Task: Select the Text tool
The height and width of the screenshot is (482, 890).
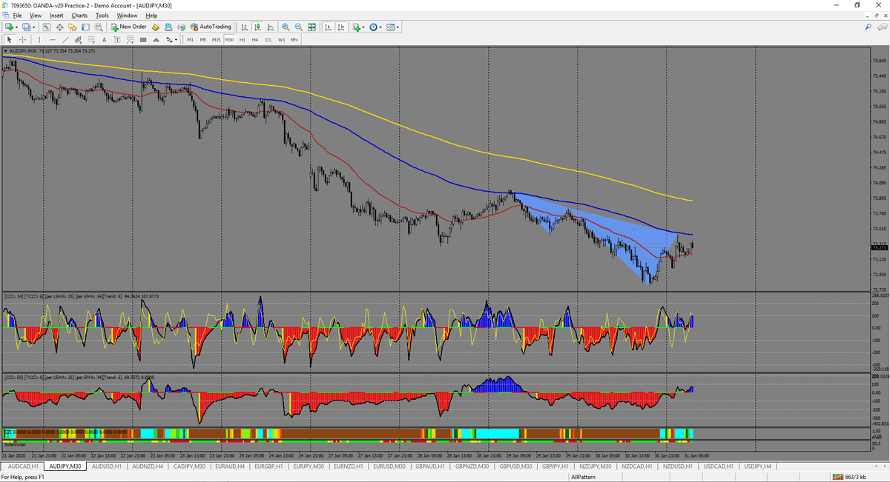Action: click(105, 39)
